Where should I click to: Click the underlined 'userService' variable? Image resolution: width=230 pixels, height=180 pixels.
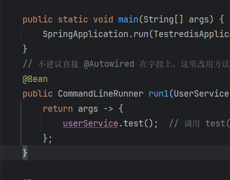90,123
